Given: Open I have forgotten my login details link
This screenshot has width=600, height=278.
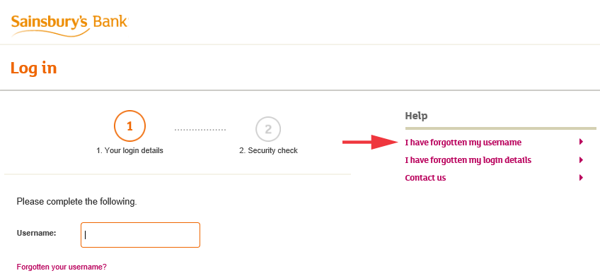Looking at the screenshot, I should (468, 160).
